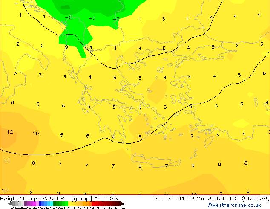This screenshot has height=209, width=270.
Task: Select the bright red swatch in the legend
Action: point(93,203)
